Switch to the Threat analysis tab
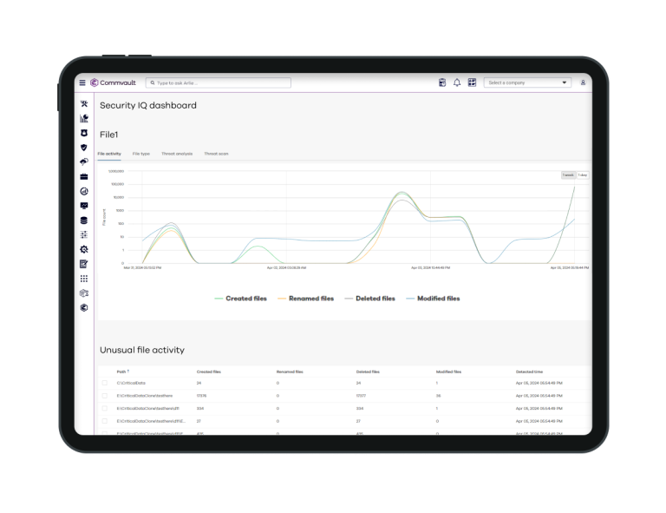 pyautogui.click(x=177, y=154)
